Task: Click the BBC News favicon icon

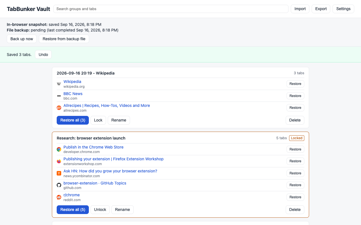Action: coord(59,96)
